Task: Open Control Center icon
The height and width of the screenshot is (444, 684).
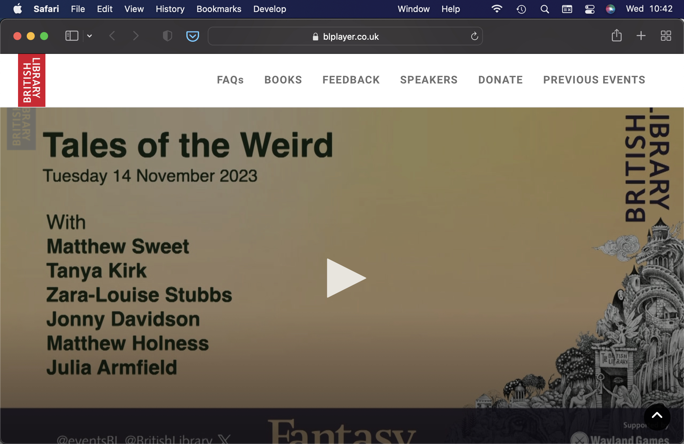Action: tap(589, 9)
